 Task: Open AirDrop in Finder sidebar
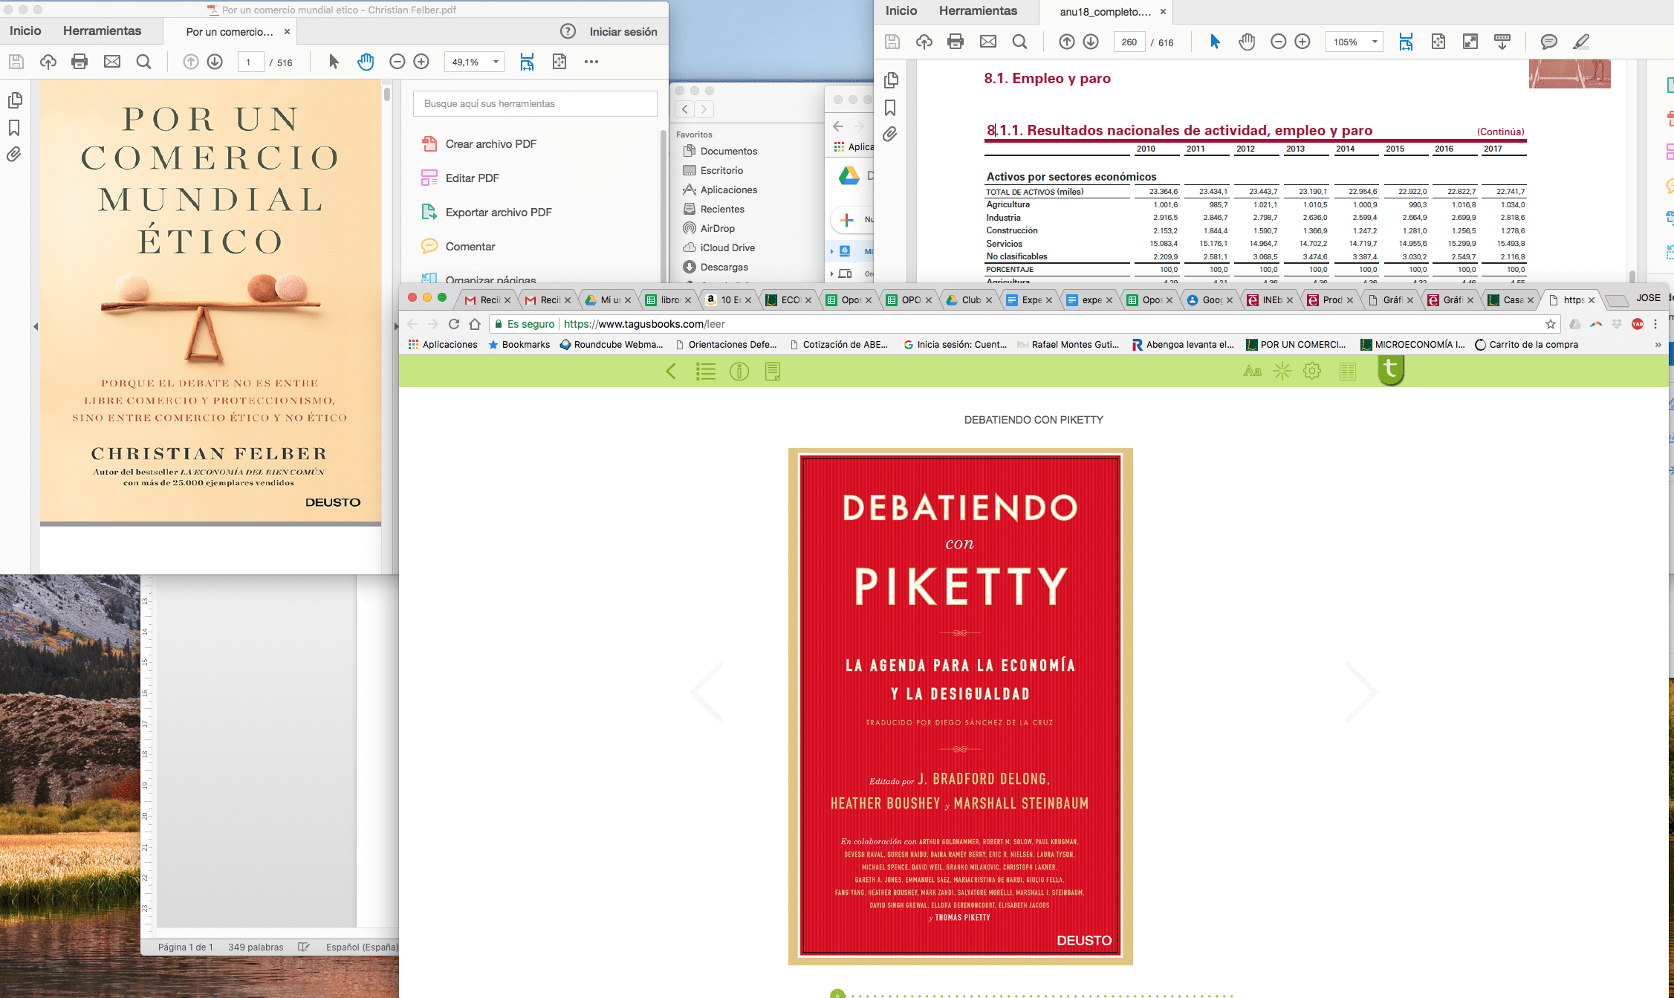pyautogui.click(x=709, y=228)
